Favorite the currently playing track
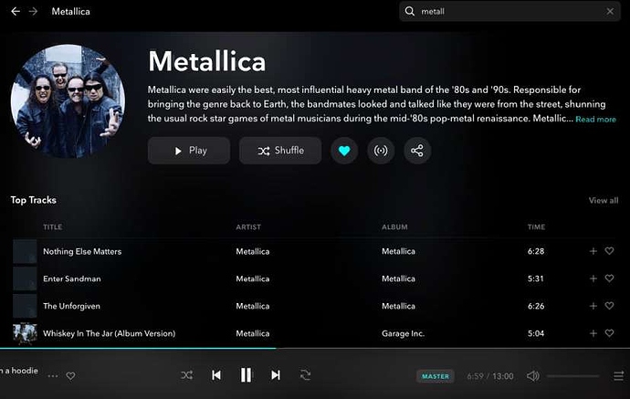This screenshot has height=399, width=630. pyautogui.click(x=70, y=376)
